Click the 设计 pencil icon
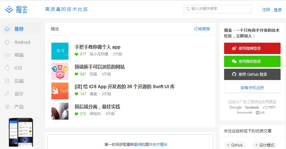 point(7,94)
